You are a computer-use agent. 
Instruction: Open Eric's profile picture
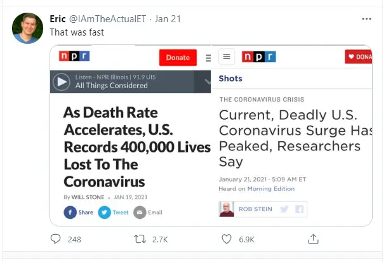click(27, 28)
